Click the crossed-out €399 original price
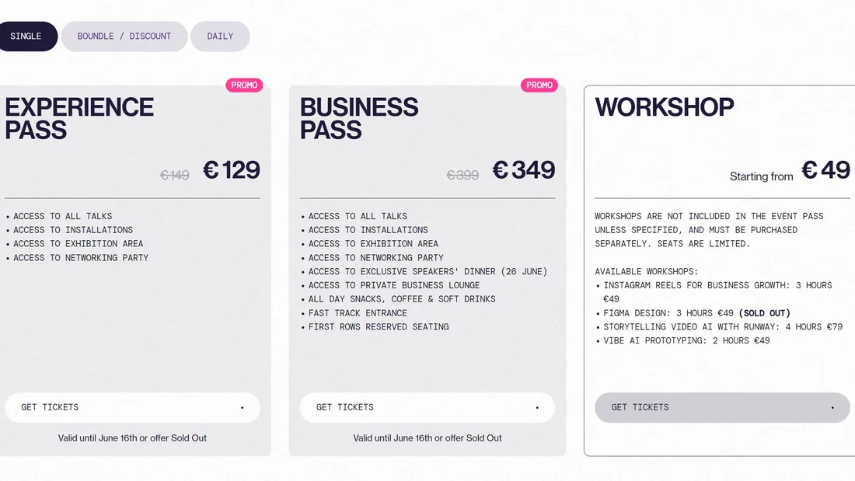This screenshot has width=855, height=481. tap(462, 176)
